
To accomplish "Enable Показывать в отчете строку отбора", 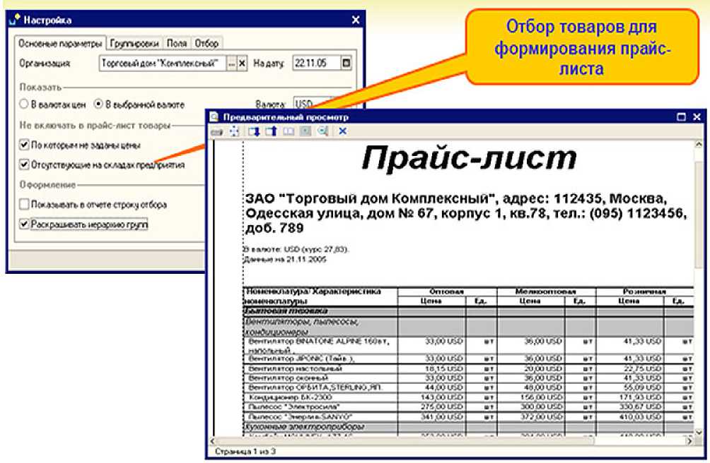I will (25, 204).
